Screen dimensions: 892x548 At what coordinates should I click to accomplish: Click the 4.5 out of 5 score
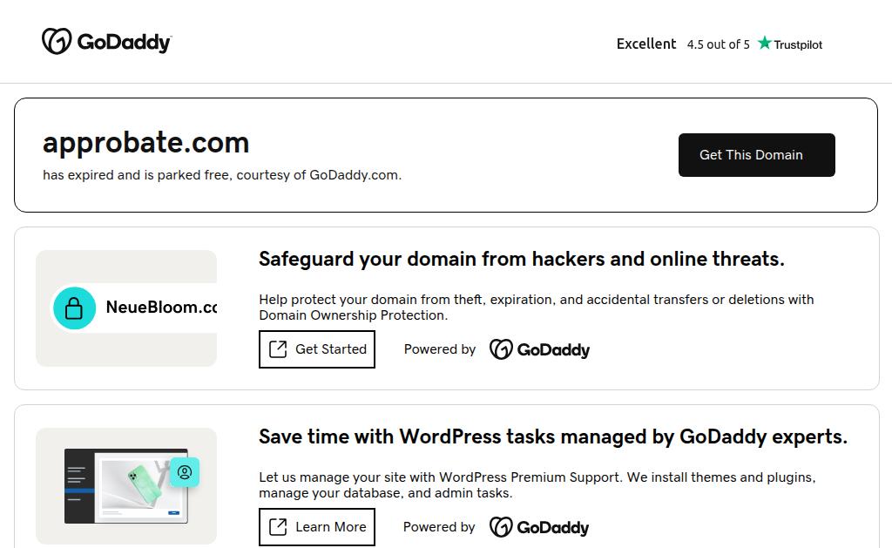click(x=718, y=44)
